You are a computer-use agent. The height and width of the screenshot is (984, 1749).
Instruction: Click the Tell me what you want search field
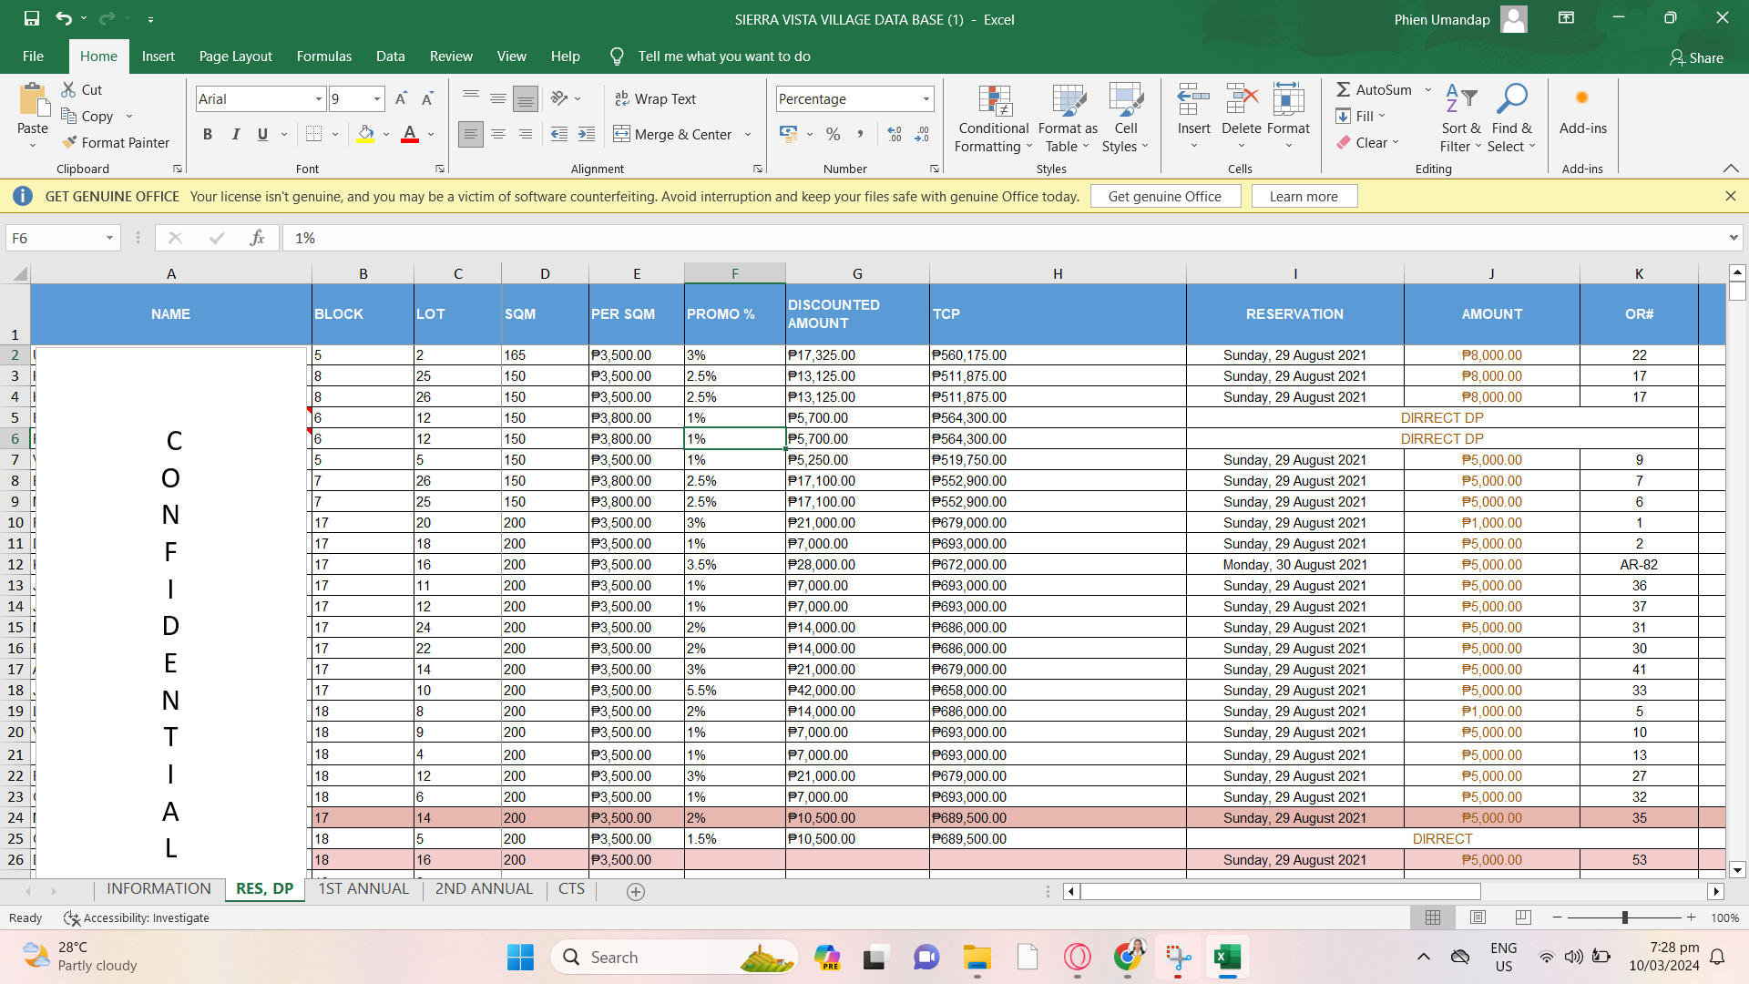[724, 56]
